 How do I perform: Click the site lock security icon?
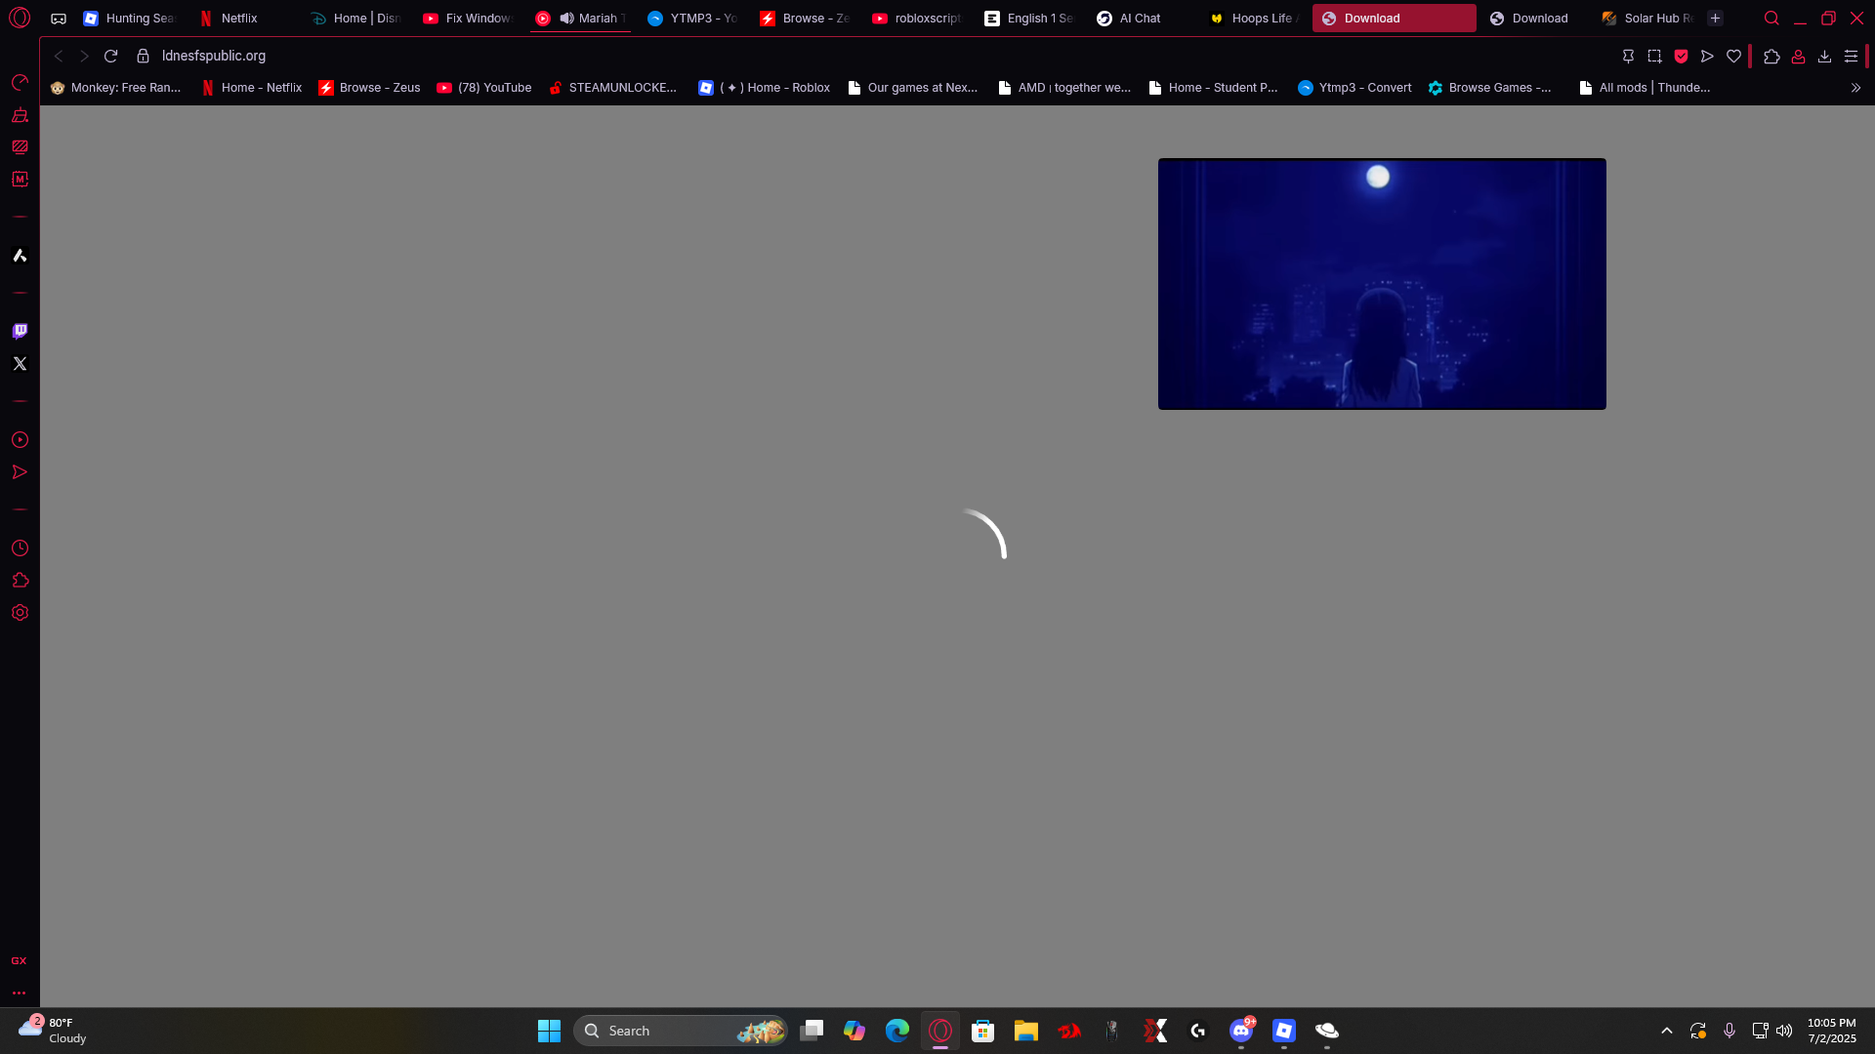click(143, 57)
